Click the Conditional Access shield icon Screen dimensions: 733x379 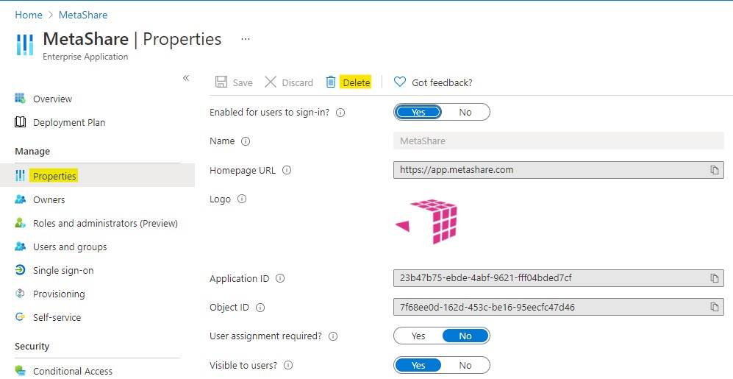coord(20,371)
